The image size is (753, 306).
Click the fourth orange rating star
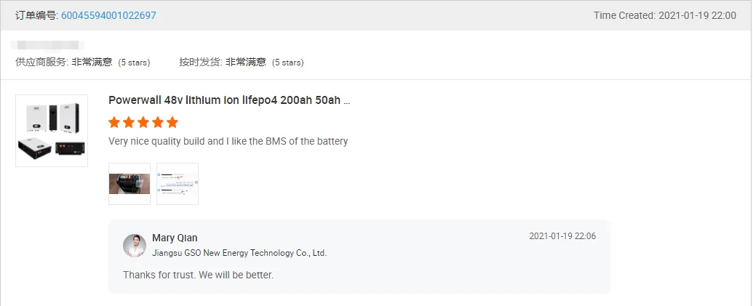click(x=158, y=122)
